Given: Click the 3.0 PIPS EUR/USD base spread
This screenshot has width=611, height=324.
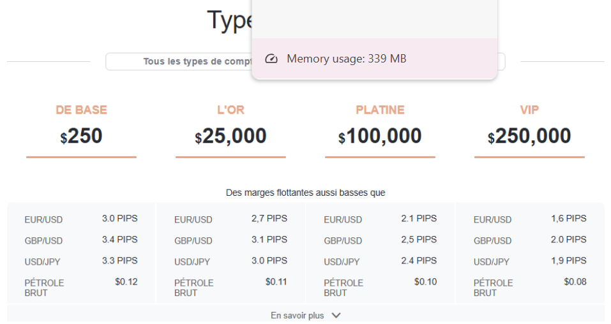Looking at the screenshot, I should point(119,219).
